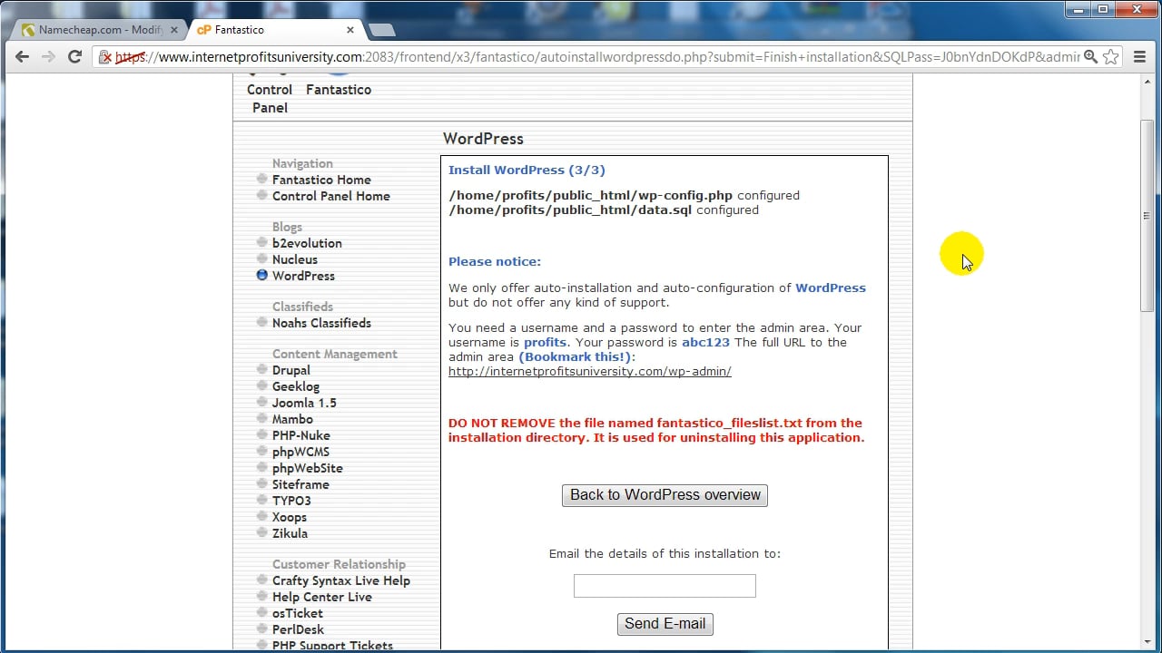Go to Fantastico Home in the sidebar
Viewport: 1162px width, 653px height.
321,180
